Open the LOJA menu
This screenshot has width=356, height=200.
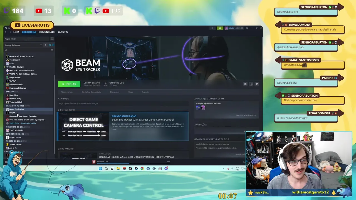(x=16, y=32)
